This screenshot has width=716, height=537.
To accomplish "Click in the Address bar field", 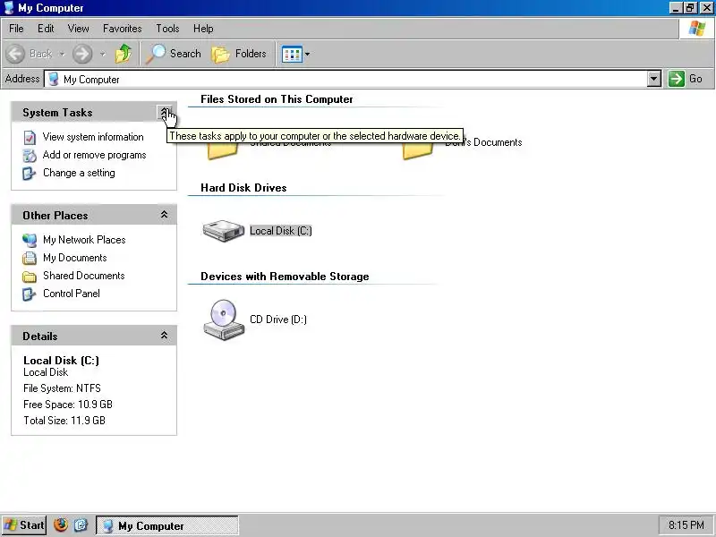I will click(x=346, y=79).
